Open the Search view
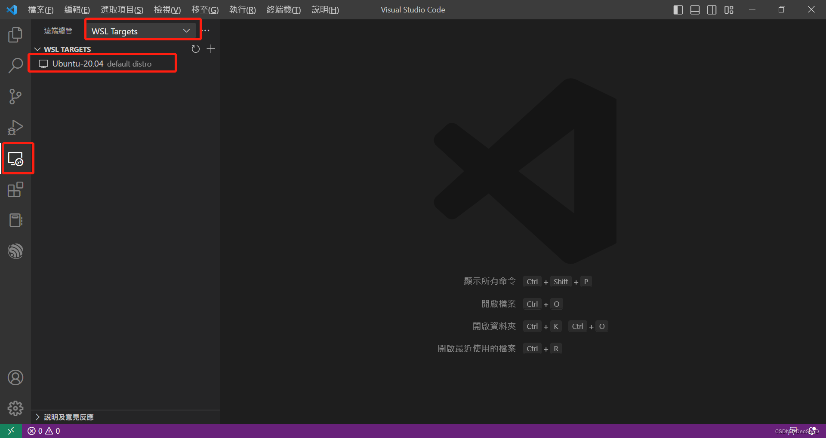 [15, 66]
